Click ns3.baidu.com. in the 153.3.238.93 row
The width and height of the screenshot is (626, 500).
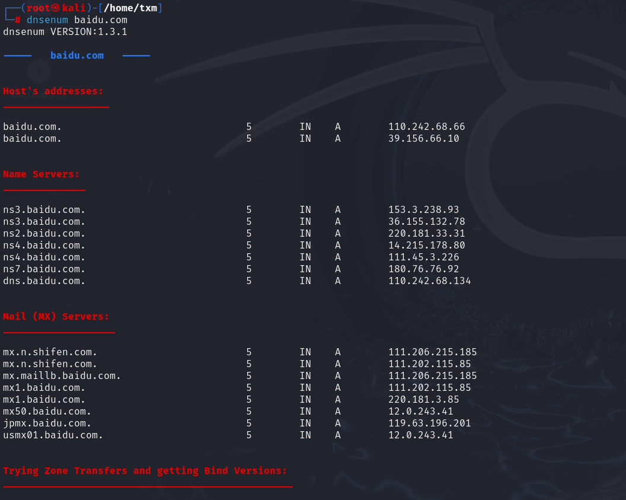pyautogui.click(x=44, y=209)
